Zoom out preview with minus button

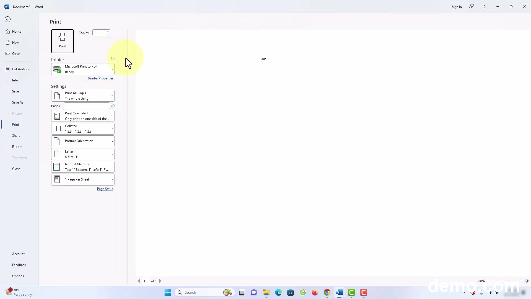(x=488, y=281)
